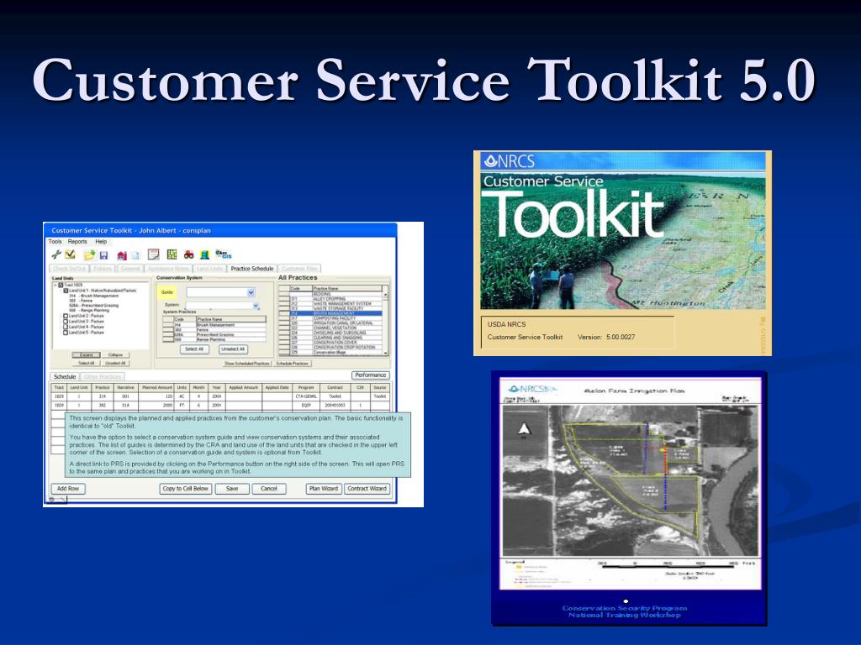The height and width of the screenshot is (645, 861).
Task: Click Unselect All under System Practices
Action: point(234,349)
